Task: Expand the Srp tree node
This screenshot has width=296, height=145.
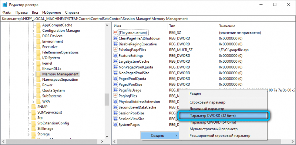Action: (28, 118)
